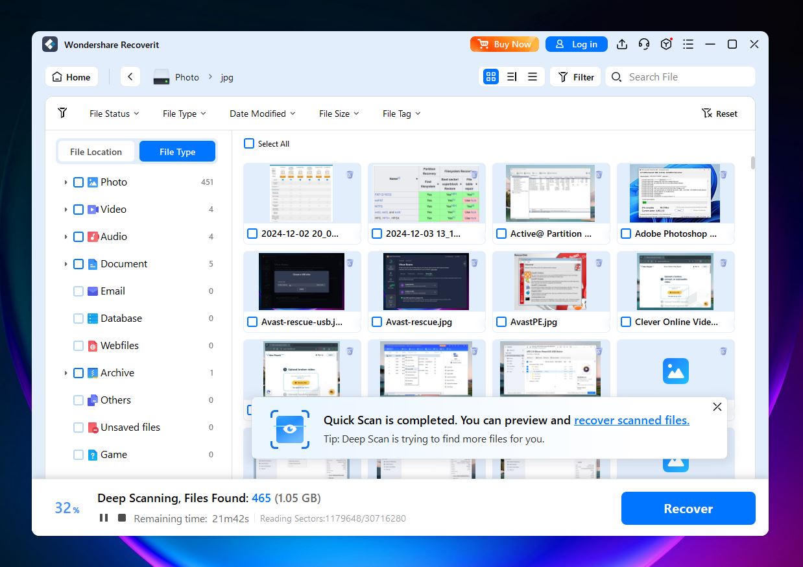
Task: Open the File Tag filter dropdown
Action: tap(401, 114)
